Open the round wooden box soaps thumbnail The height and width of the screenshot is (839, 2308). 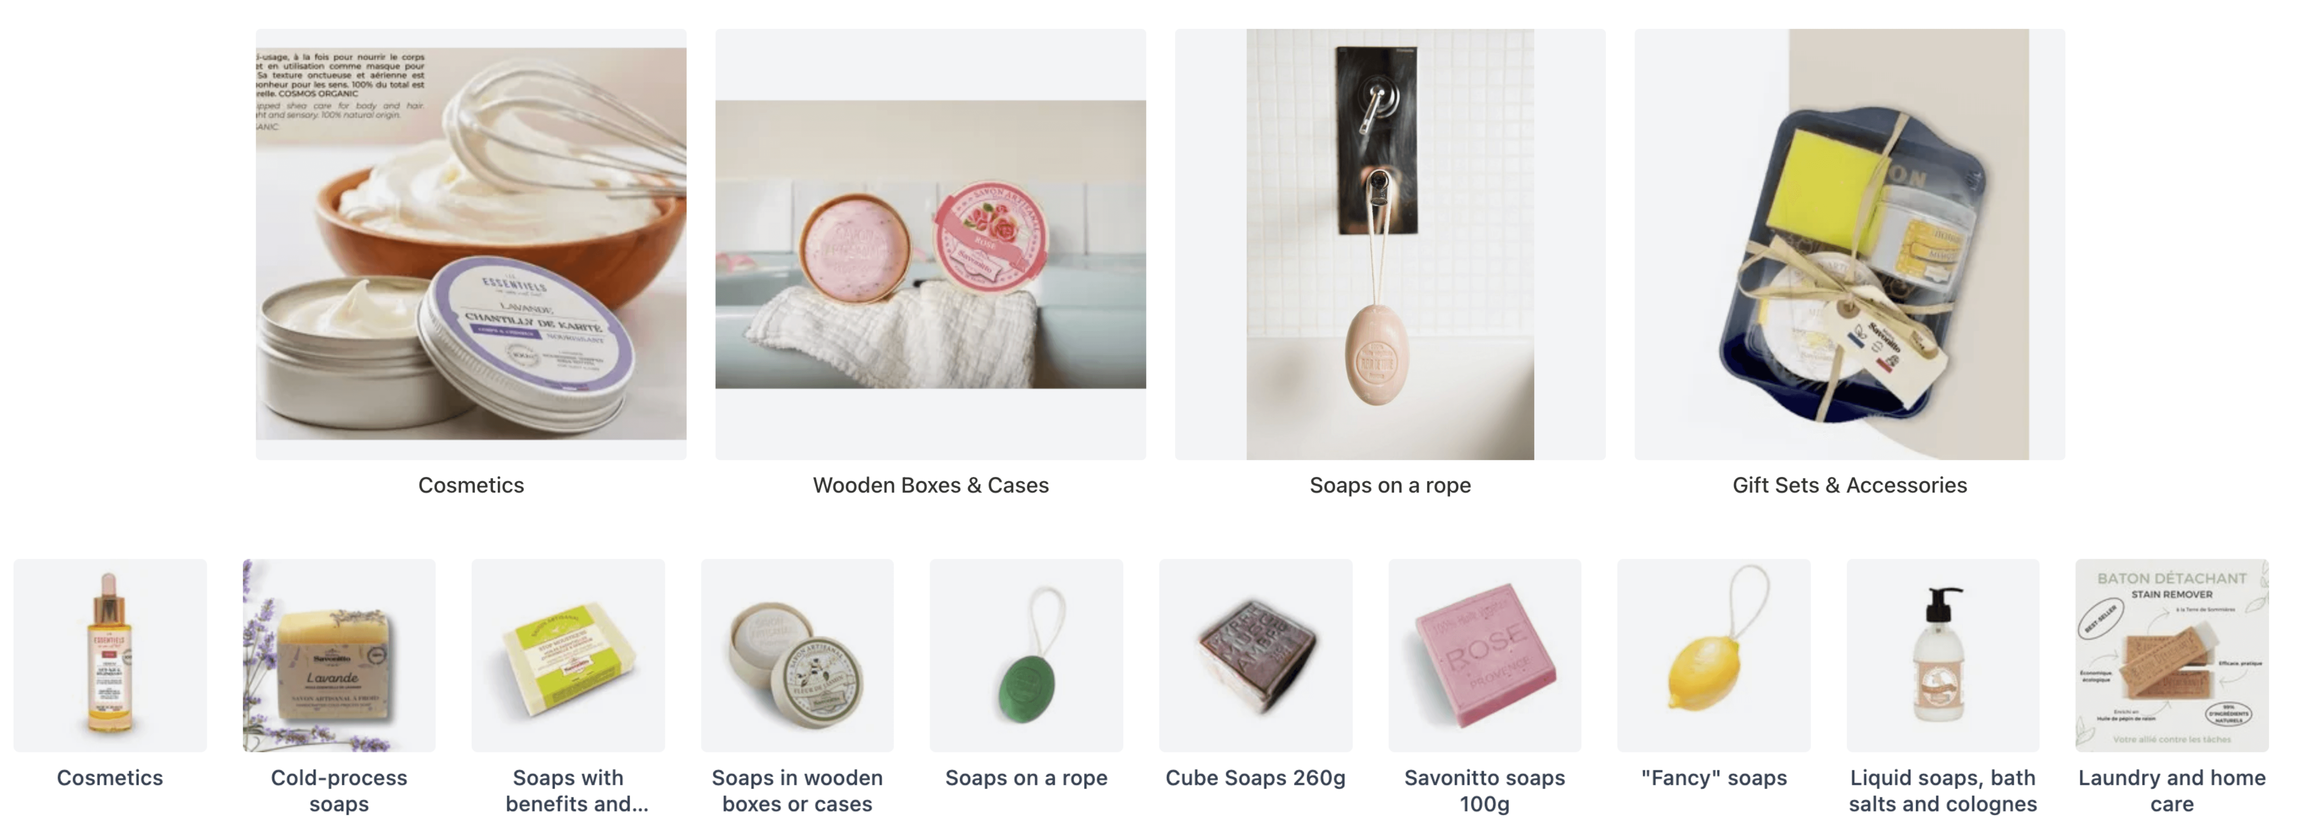click(x=797, y=655)
